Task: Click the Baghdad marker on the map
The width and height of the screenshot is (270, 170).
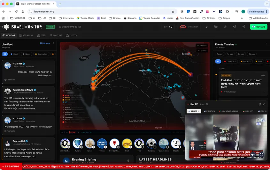Action: [149, 70]
